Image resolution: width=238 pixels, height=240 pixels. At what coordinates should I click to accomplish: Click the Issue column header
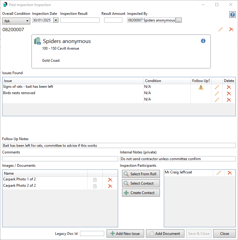73,81
